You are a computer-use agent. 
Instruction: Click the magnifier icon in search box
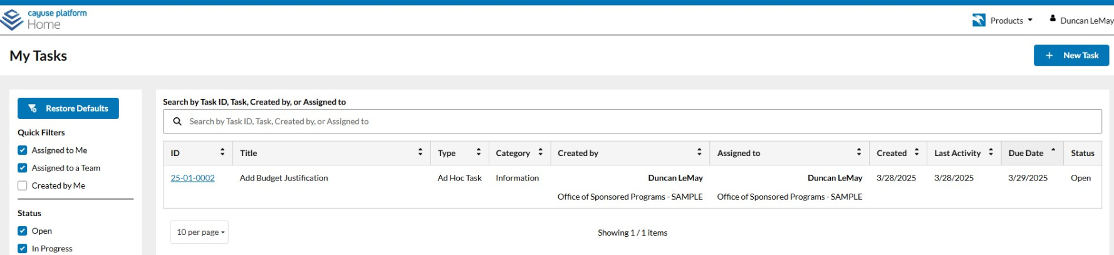177,122
